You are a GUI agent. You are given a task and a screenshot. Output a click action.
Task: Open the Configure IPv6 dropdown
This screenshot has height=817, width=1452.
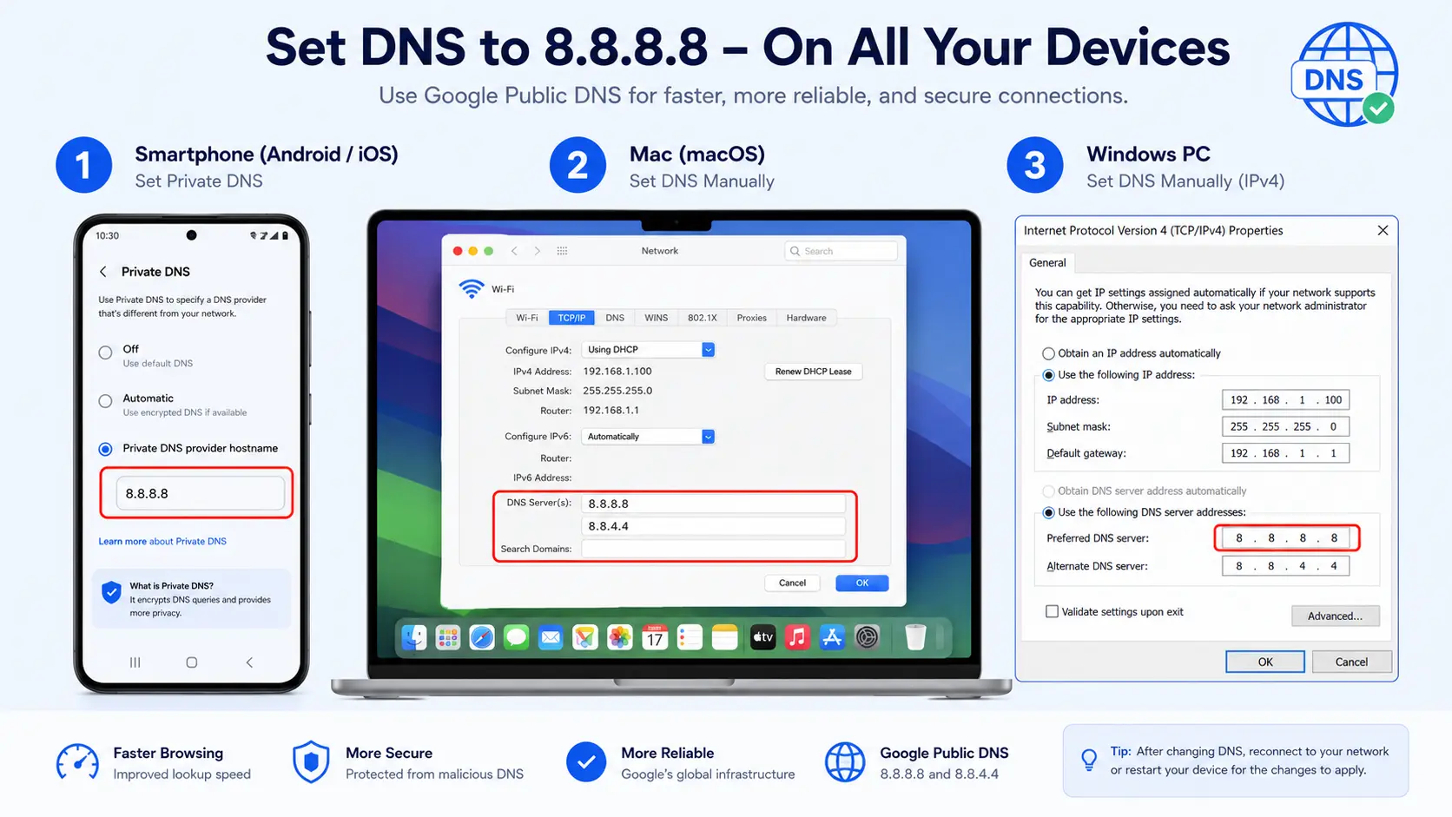pos(648,437)
